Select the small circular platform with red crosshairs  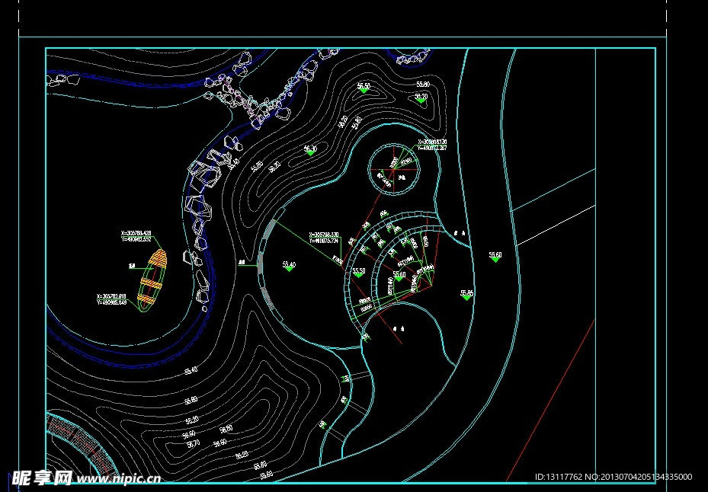(x=394, y=170)
